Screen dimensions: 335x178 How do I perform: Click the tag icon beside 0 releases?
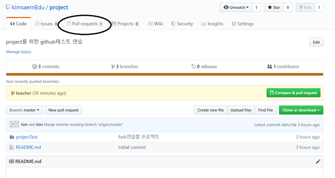(x=193, y=67)
